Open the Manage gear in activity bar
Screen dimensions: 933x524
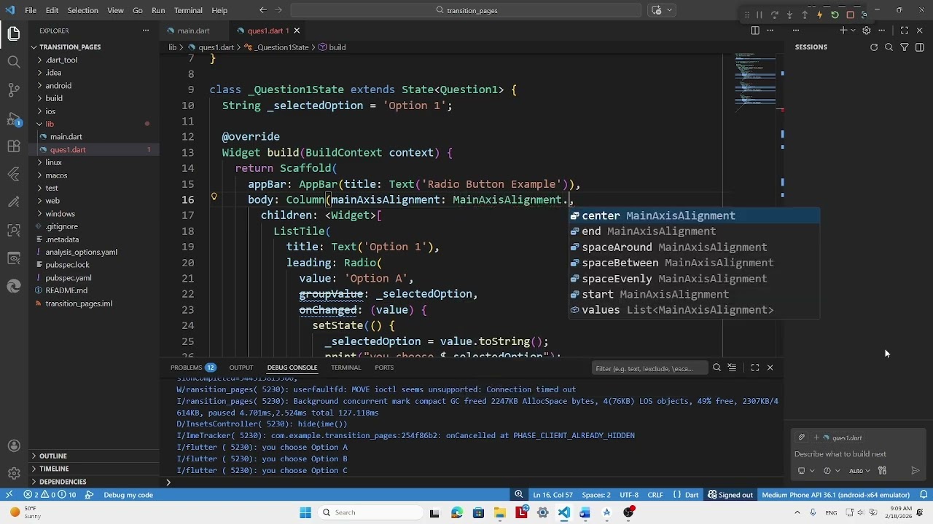[14, 474]
